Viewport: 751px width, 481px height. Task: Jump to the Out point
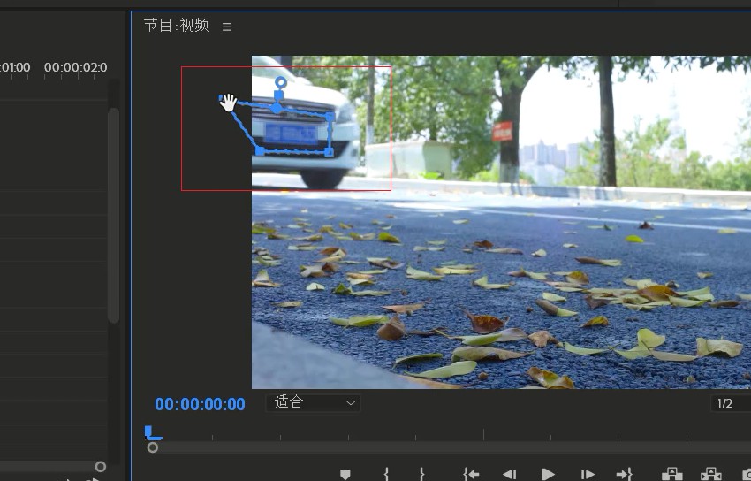624,474
